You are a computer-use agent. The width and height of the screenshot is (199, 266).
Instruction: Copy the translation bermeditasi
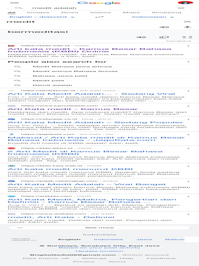click(164, 37)
